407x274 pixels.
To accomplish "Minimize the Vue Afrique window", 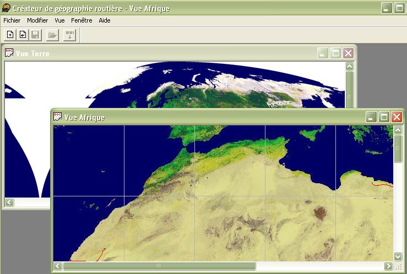I will tap(371, 117).
